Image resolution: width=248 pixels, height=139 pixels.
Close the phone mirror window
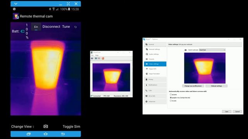76,3
